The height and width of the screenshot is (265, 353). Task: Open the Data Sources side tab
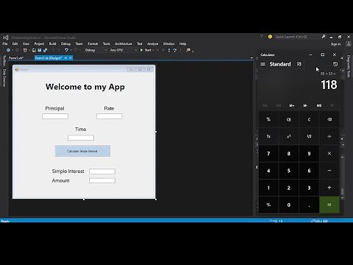pyautogui.click(x=4, y=77)
